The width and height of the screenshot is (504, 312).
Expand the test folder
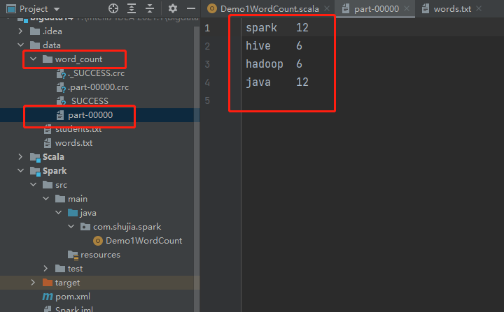click(x=46, y=269)
